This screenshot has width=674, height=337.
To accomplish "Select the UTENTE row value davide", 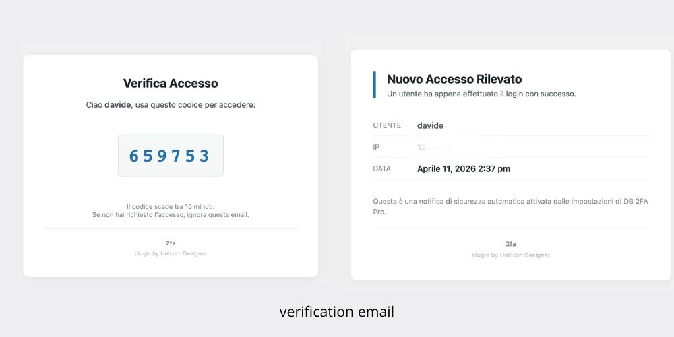I will 430,125.
